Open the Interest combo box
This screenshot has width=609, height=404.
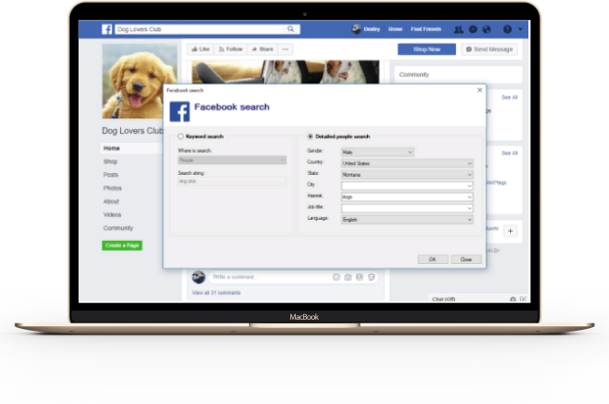(407, 197)
